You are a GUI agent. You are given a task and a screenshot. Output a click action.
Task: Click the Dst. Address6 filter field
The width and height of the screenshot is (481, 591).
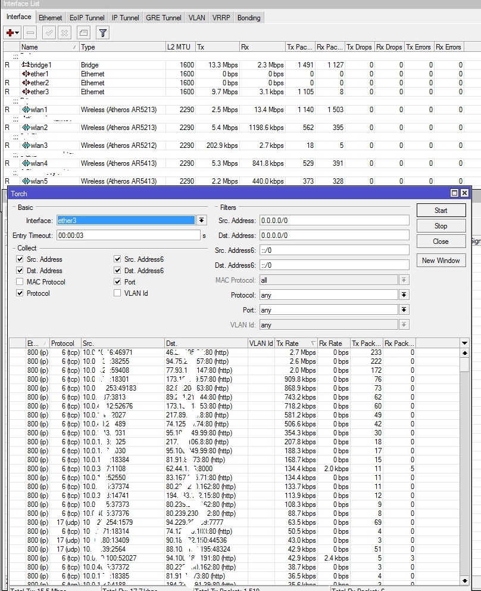point(334,265)
